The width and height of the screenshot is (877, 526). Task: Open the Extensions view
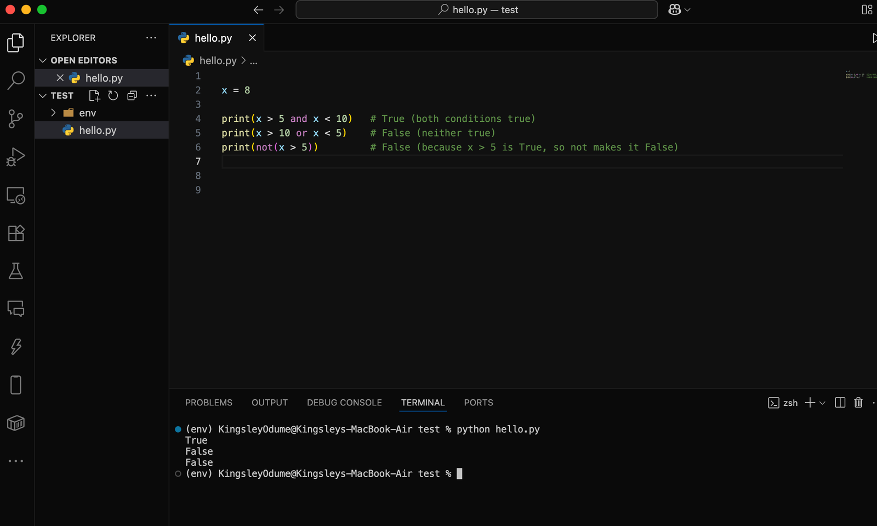pyautogui.click(x=16, y=233)
